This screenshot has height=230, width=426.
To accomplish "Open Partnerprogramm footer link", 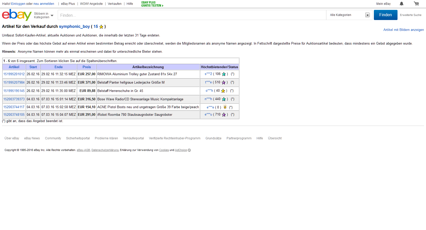I will [239, 138].
